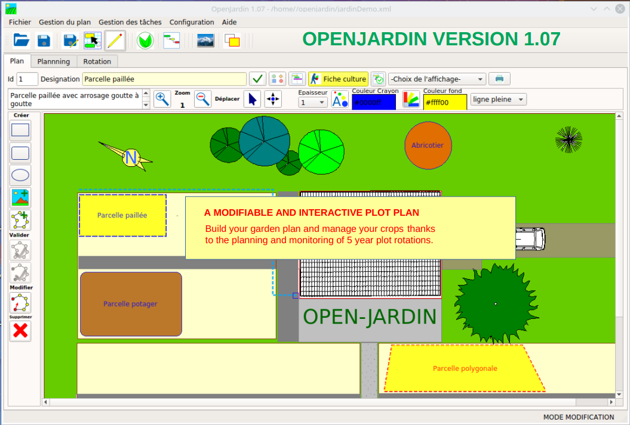Open the Gantt chart toolbar icon
Viewport: 630px width, 425px height.
pyautogui.click(x=171, y=40)
